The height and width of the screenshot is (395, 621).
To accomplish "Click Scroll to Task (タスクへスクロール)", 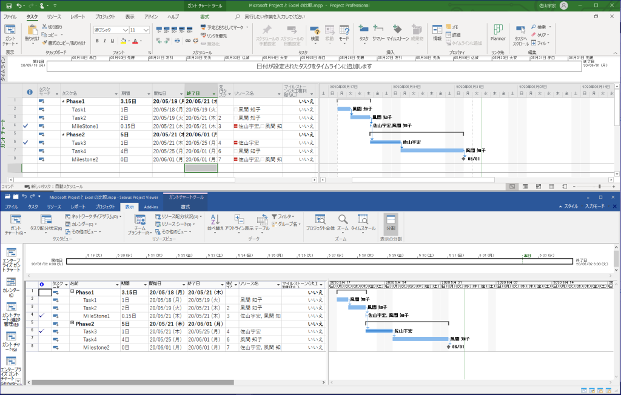I will (521, 36).
